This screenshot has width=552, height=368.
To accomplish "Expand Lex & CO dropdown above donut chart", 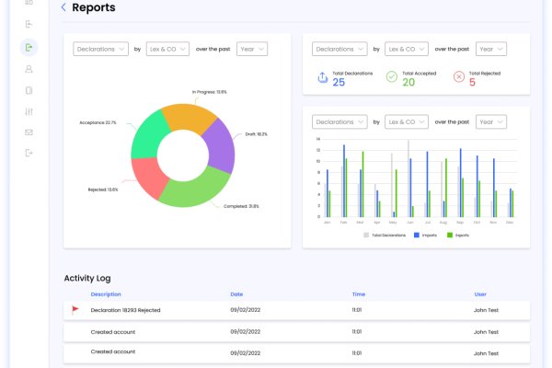I will 167,49.
